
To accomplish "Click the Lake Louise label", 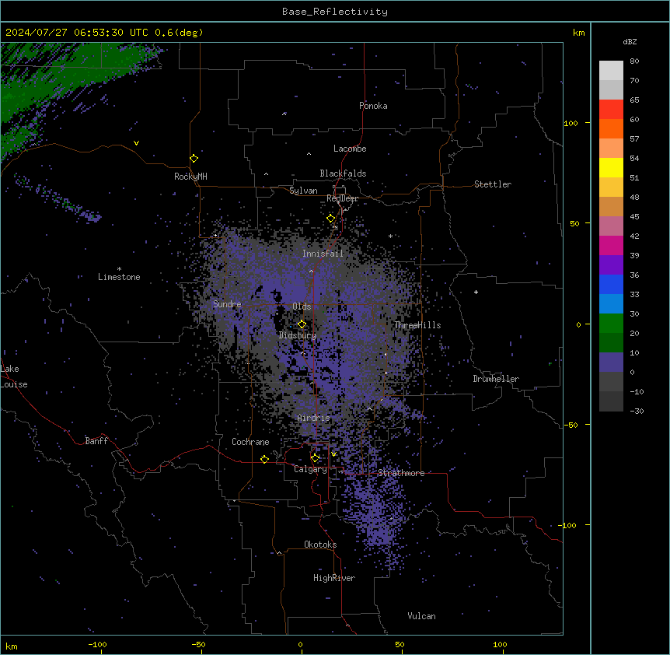I will (x=14, y=377).
